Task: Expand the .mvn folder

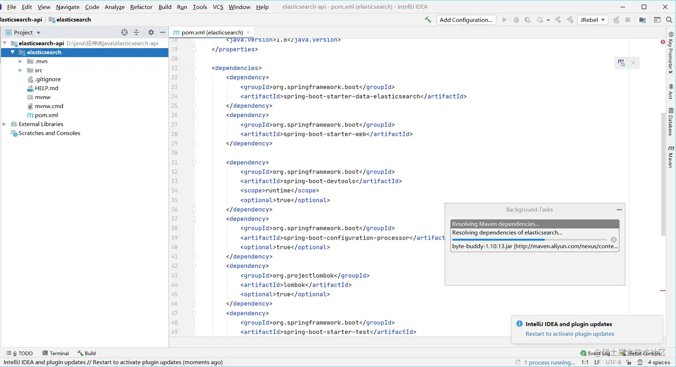Action: point(20,61)
